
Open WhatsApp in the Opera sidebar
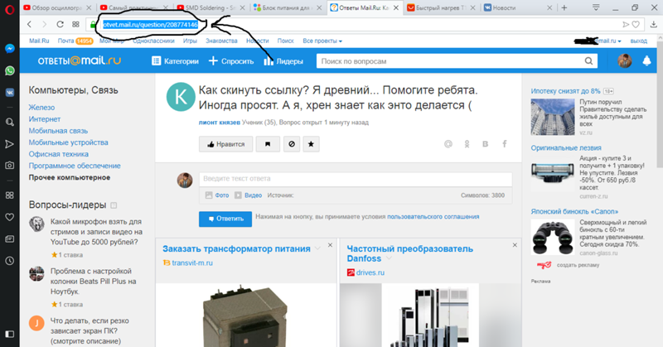coord(9,71)
